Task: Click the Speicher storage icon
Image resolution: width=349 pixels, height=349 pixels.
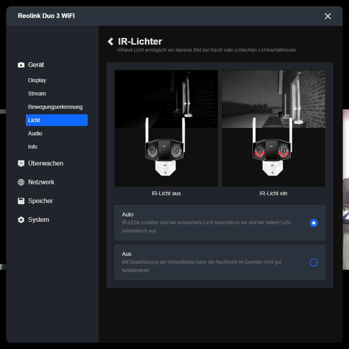Action: point(21,201)
